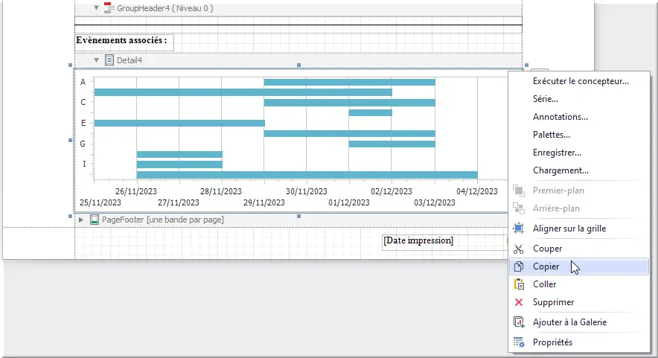Click the Coller clipboard icon
The width and height of the screenshot is (658, 358).
(x=519, y=284)
